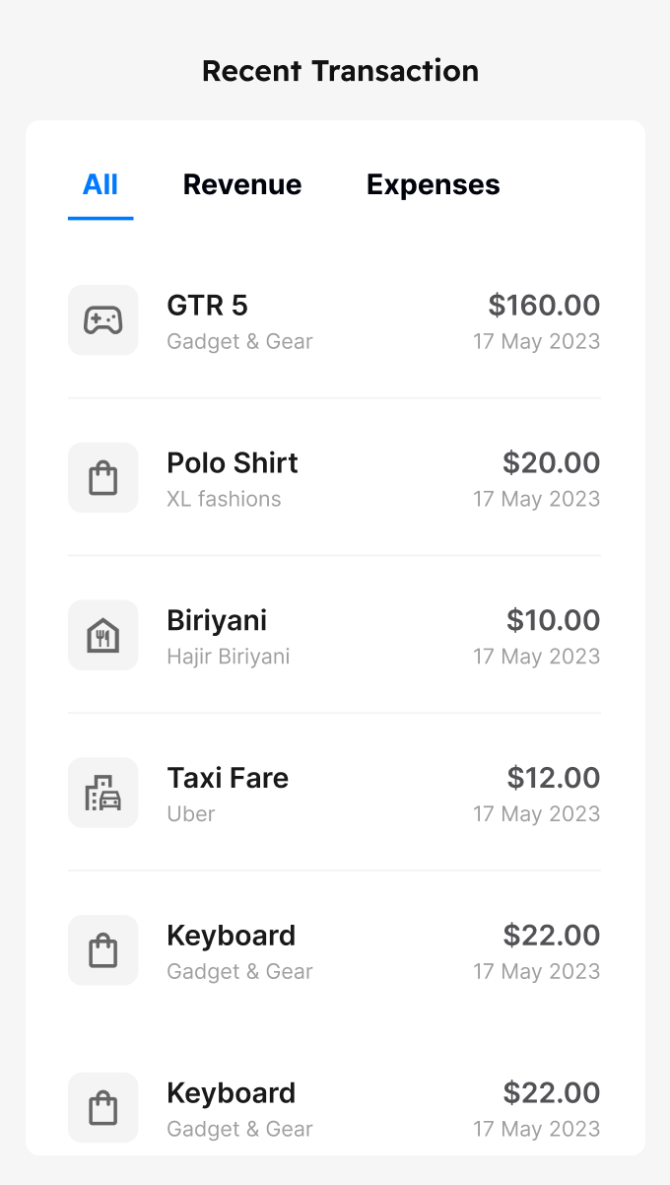Tap the $20.00 amount
This screenshot has height=1185, width=670.
tap(551, 463)
